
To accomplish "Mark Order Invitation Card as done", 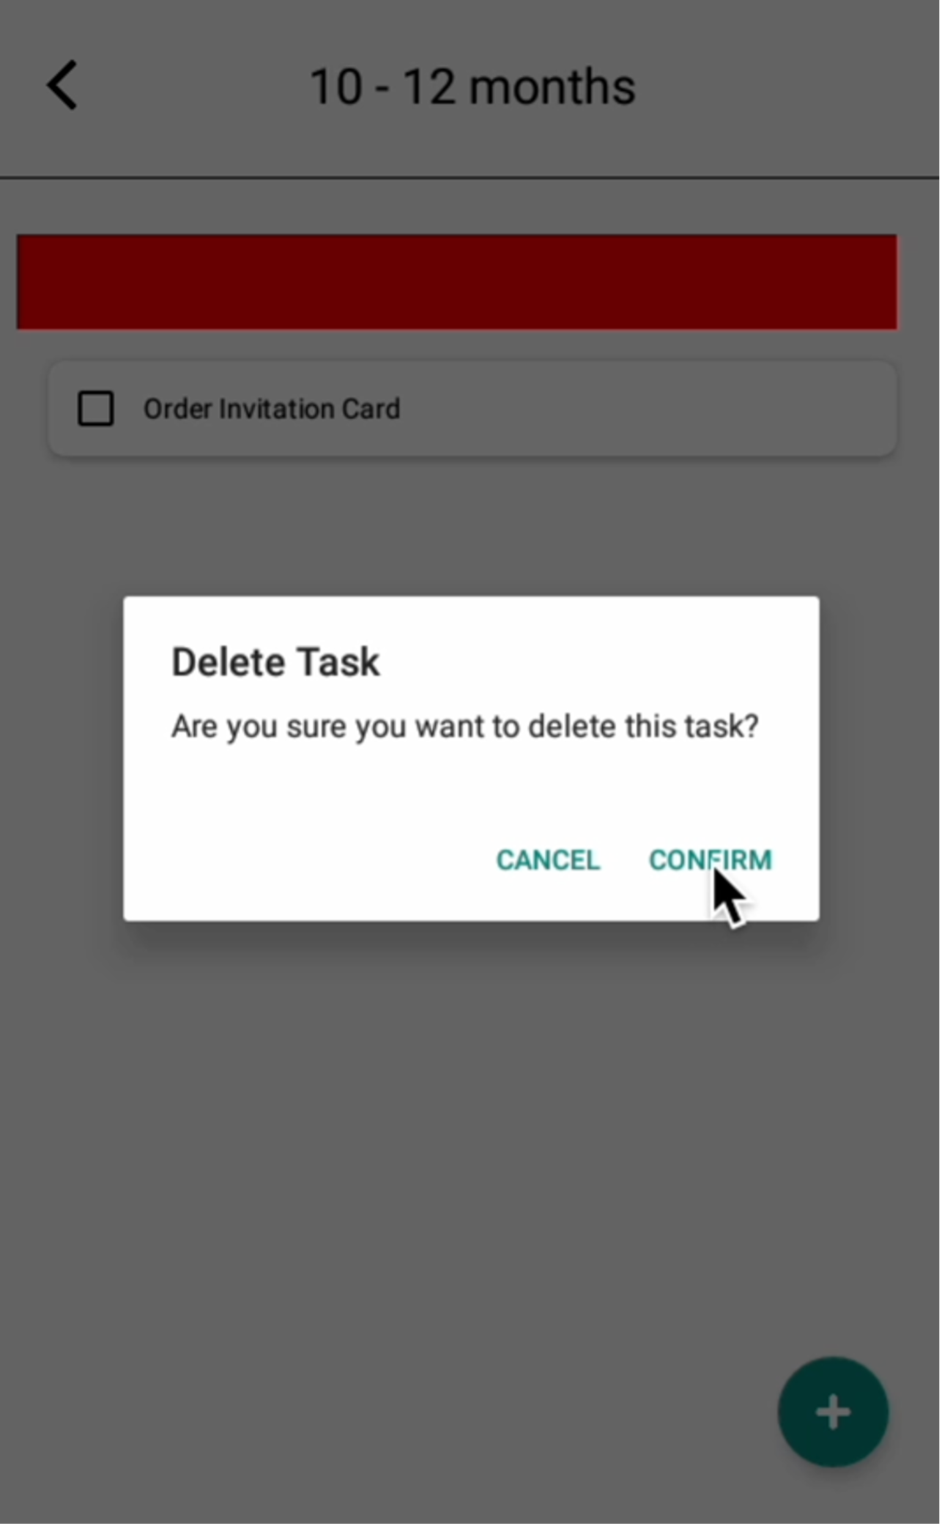I will tap(96, 409).
